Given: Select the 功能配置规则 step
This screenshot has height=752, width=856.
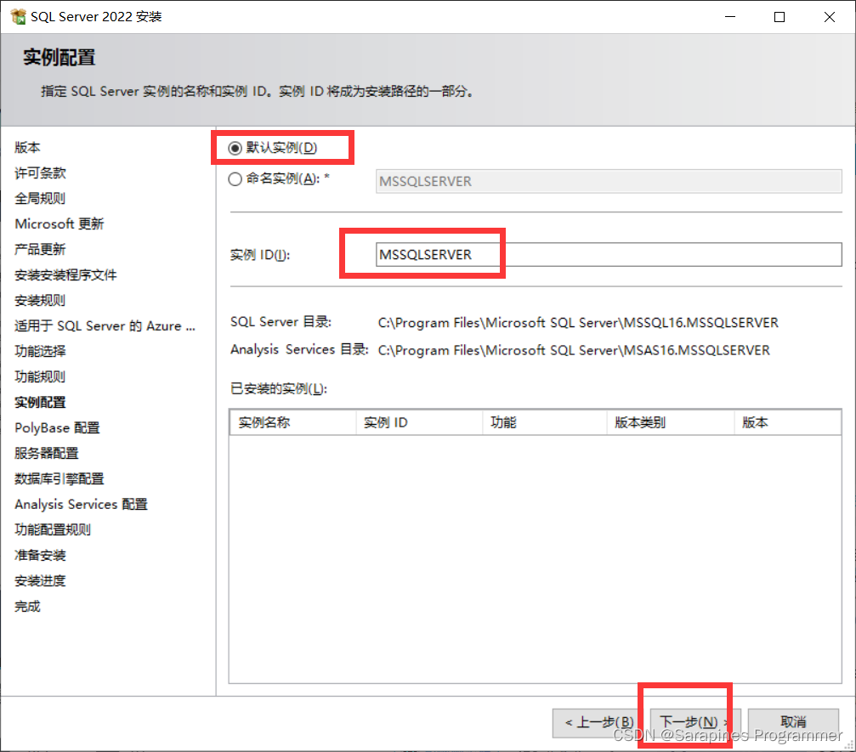Looking at the screenshot, I should pos(53,529).
